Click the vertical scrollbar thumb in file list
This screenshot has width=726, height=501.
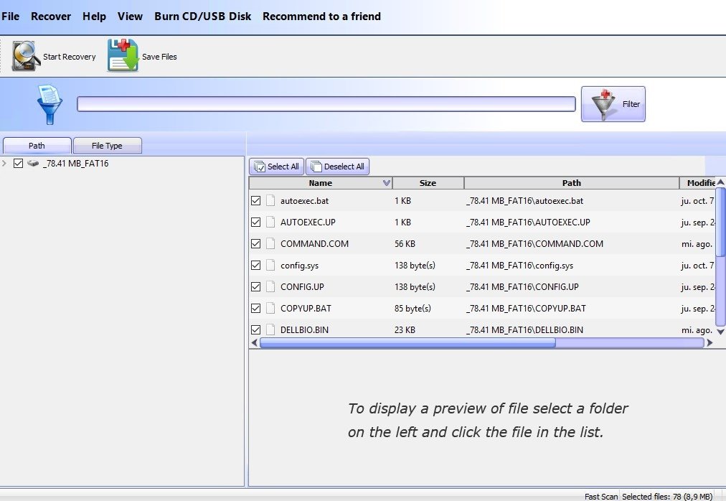[x=720, y=222]
